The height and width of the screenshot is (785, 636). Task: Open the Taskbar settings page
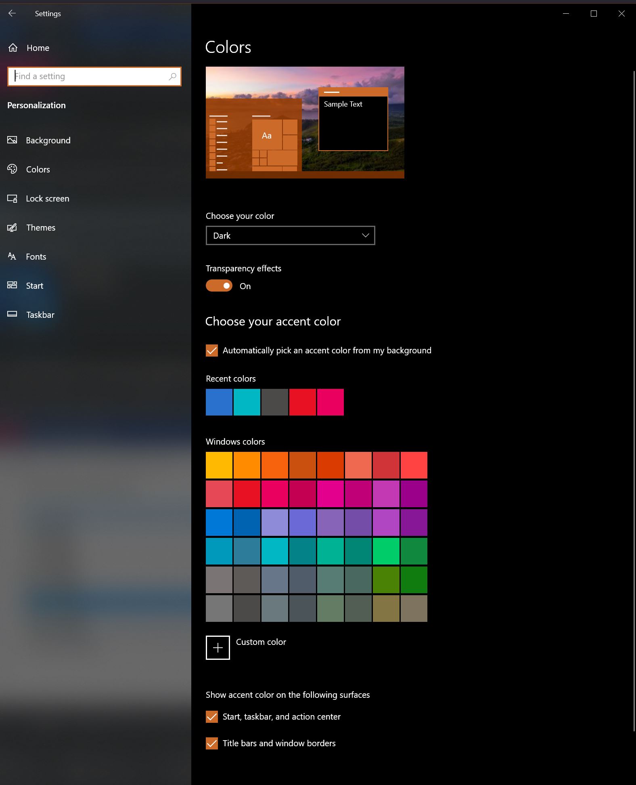(40, 315)
